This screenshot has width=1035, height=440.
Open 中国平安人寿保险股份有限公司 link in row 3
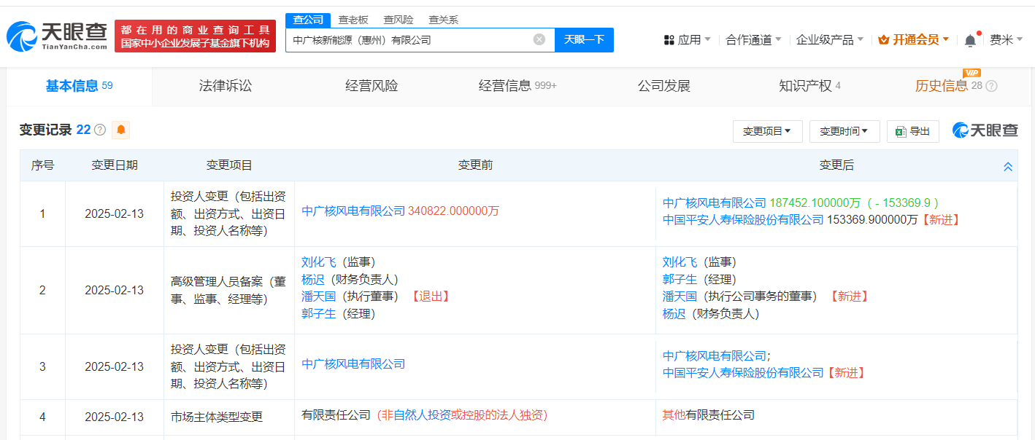743,372
